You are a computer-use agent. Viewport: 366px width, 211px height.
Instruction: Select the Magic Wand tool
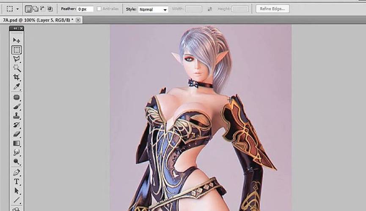tap(17, 68)
